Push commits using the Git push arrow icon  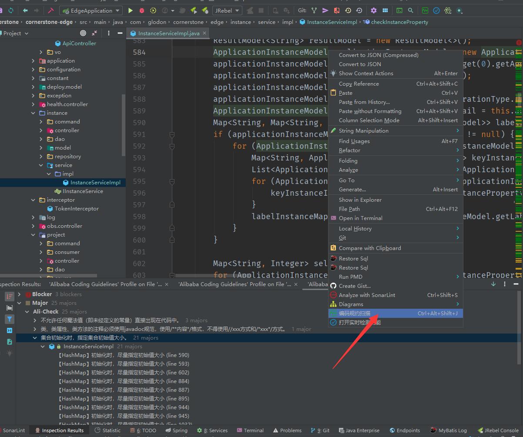tap(325, 10)
